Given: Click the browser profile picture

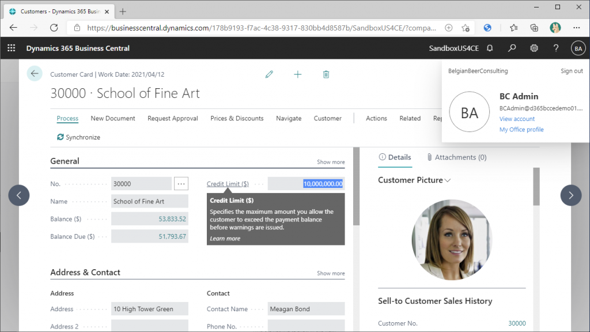Looking at the screenshot, I should point(555,28).
